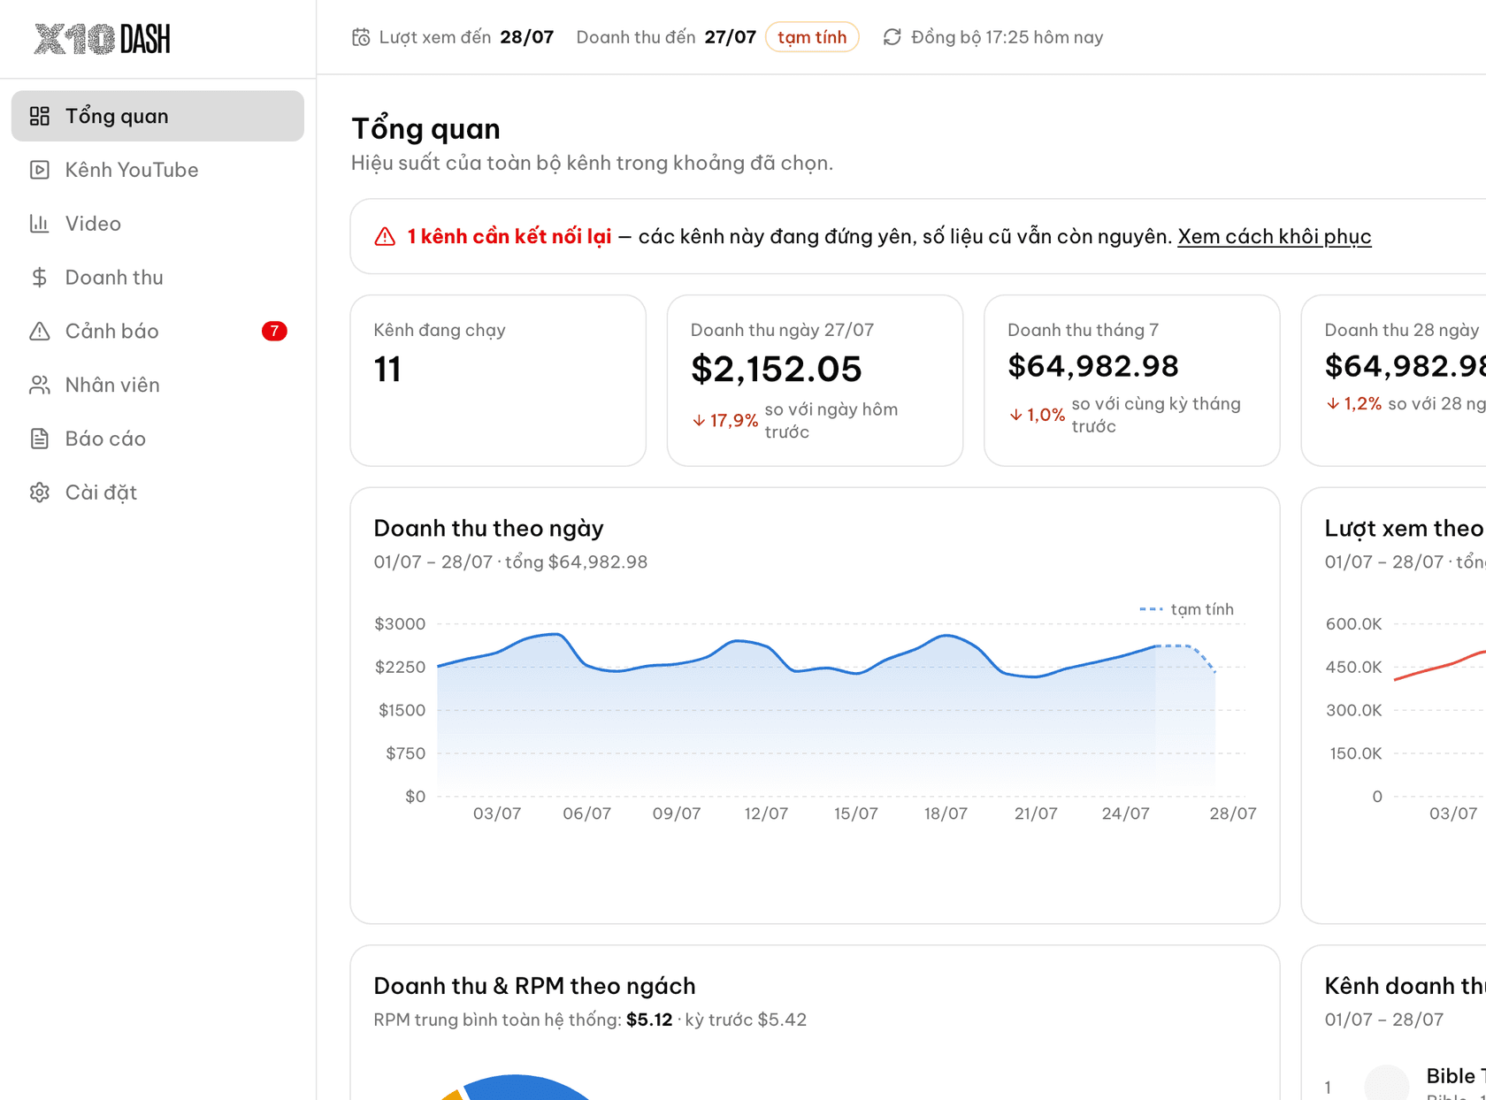Open the Video menu item
Image resolution: width=1486 pixels, height=1100 pixels.
157,224
